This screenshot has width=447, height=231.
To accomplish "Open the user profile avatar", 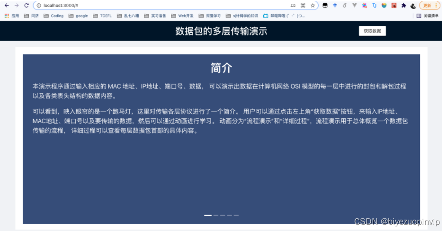I will coord(413,5).
